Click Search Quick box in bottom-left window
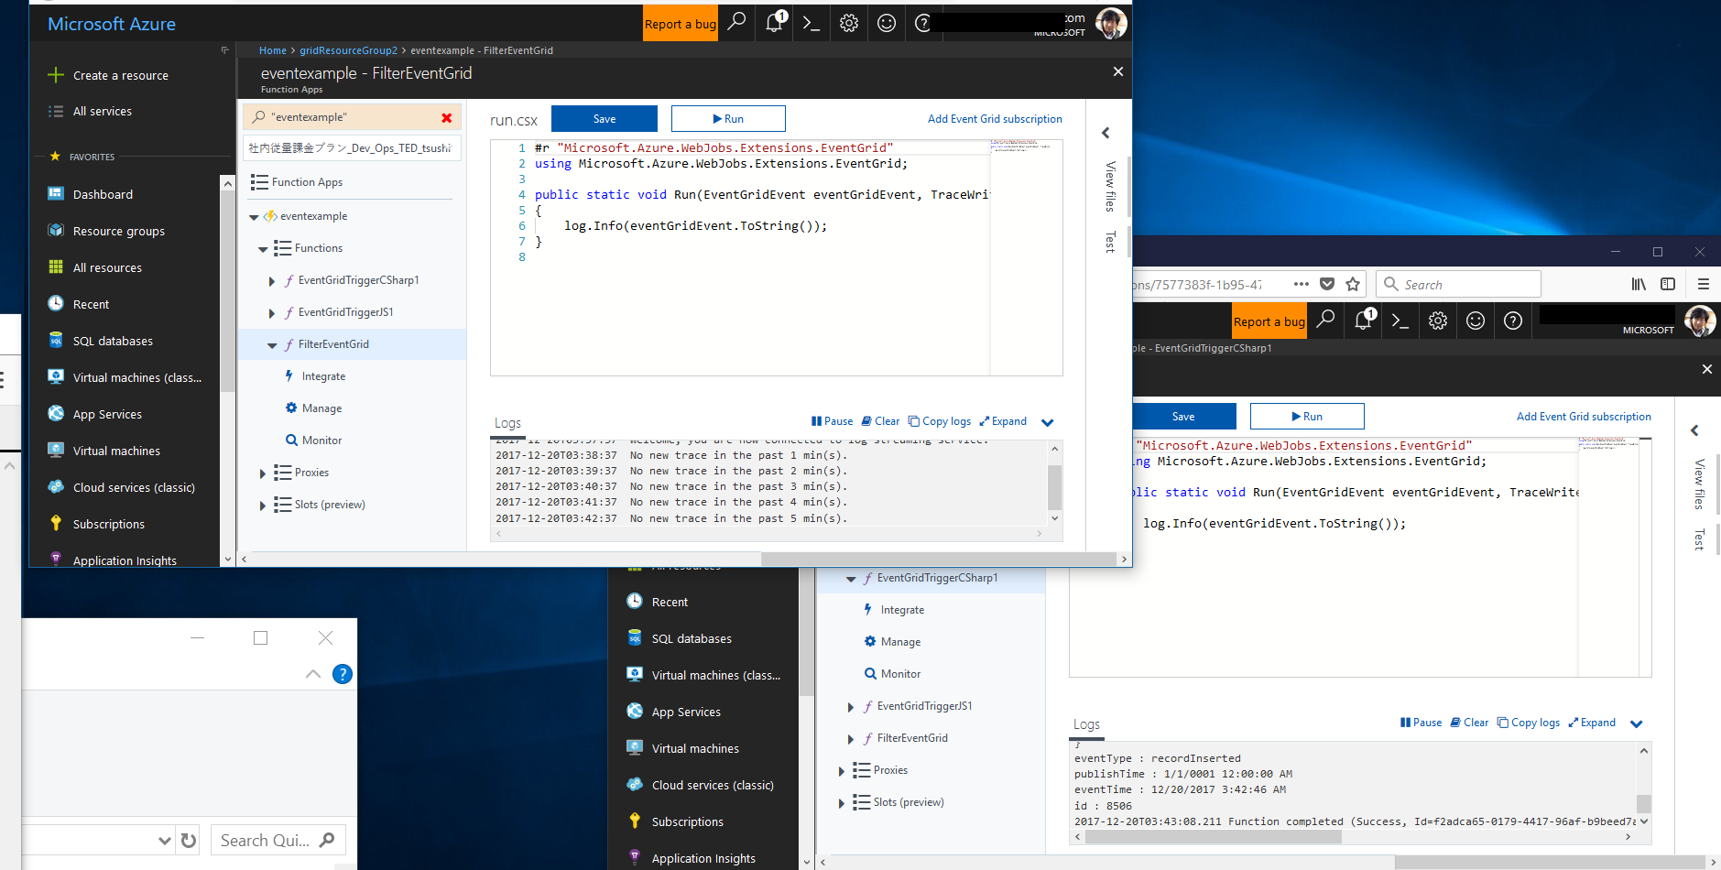 (278, 840)
